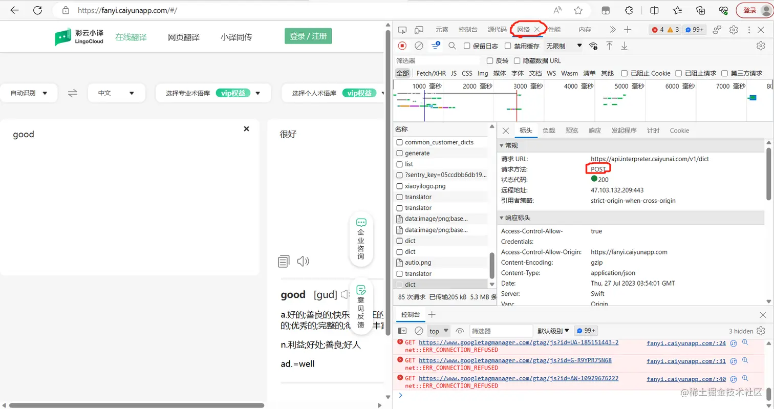Open 小译同传 navigation link

click(x=236, y=37)
